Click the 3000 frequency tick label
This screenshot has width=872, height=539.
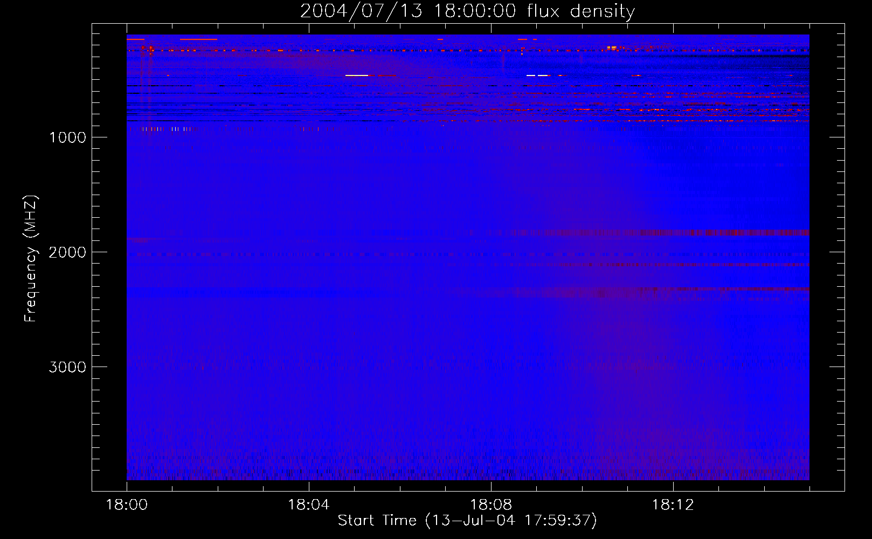tap(67, 367)
